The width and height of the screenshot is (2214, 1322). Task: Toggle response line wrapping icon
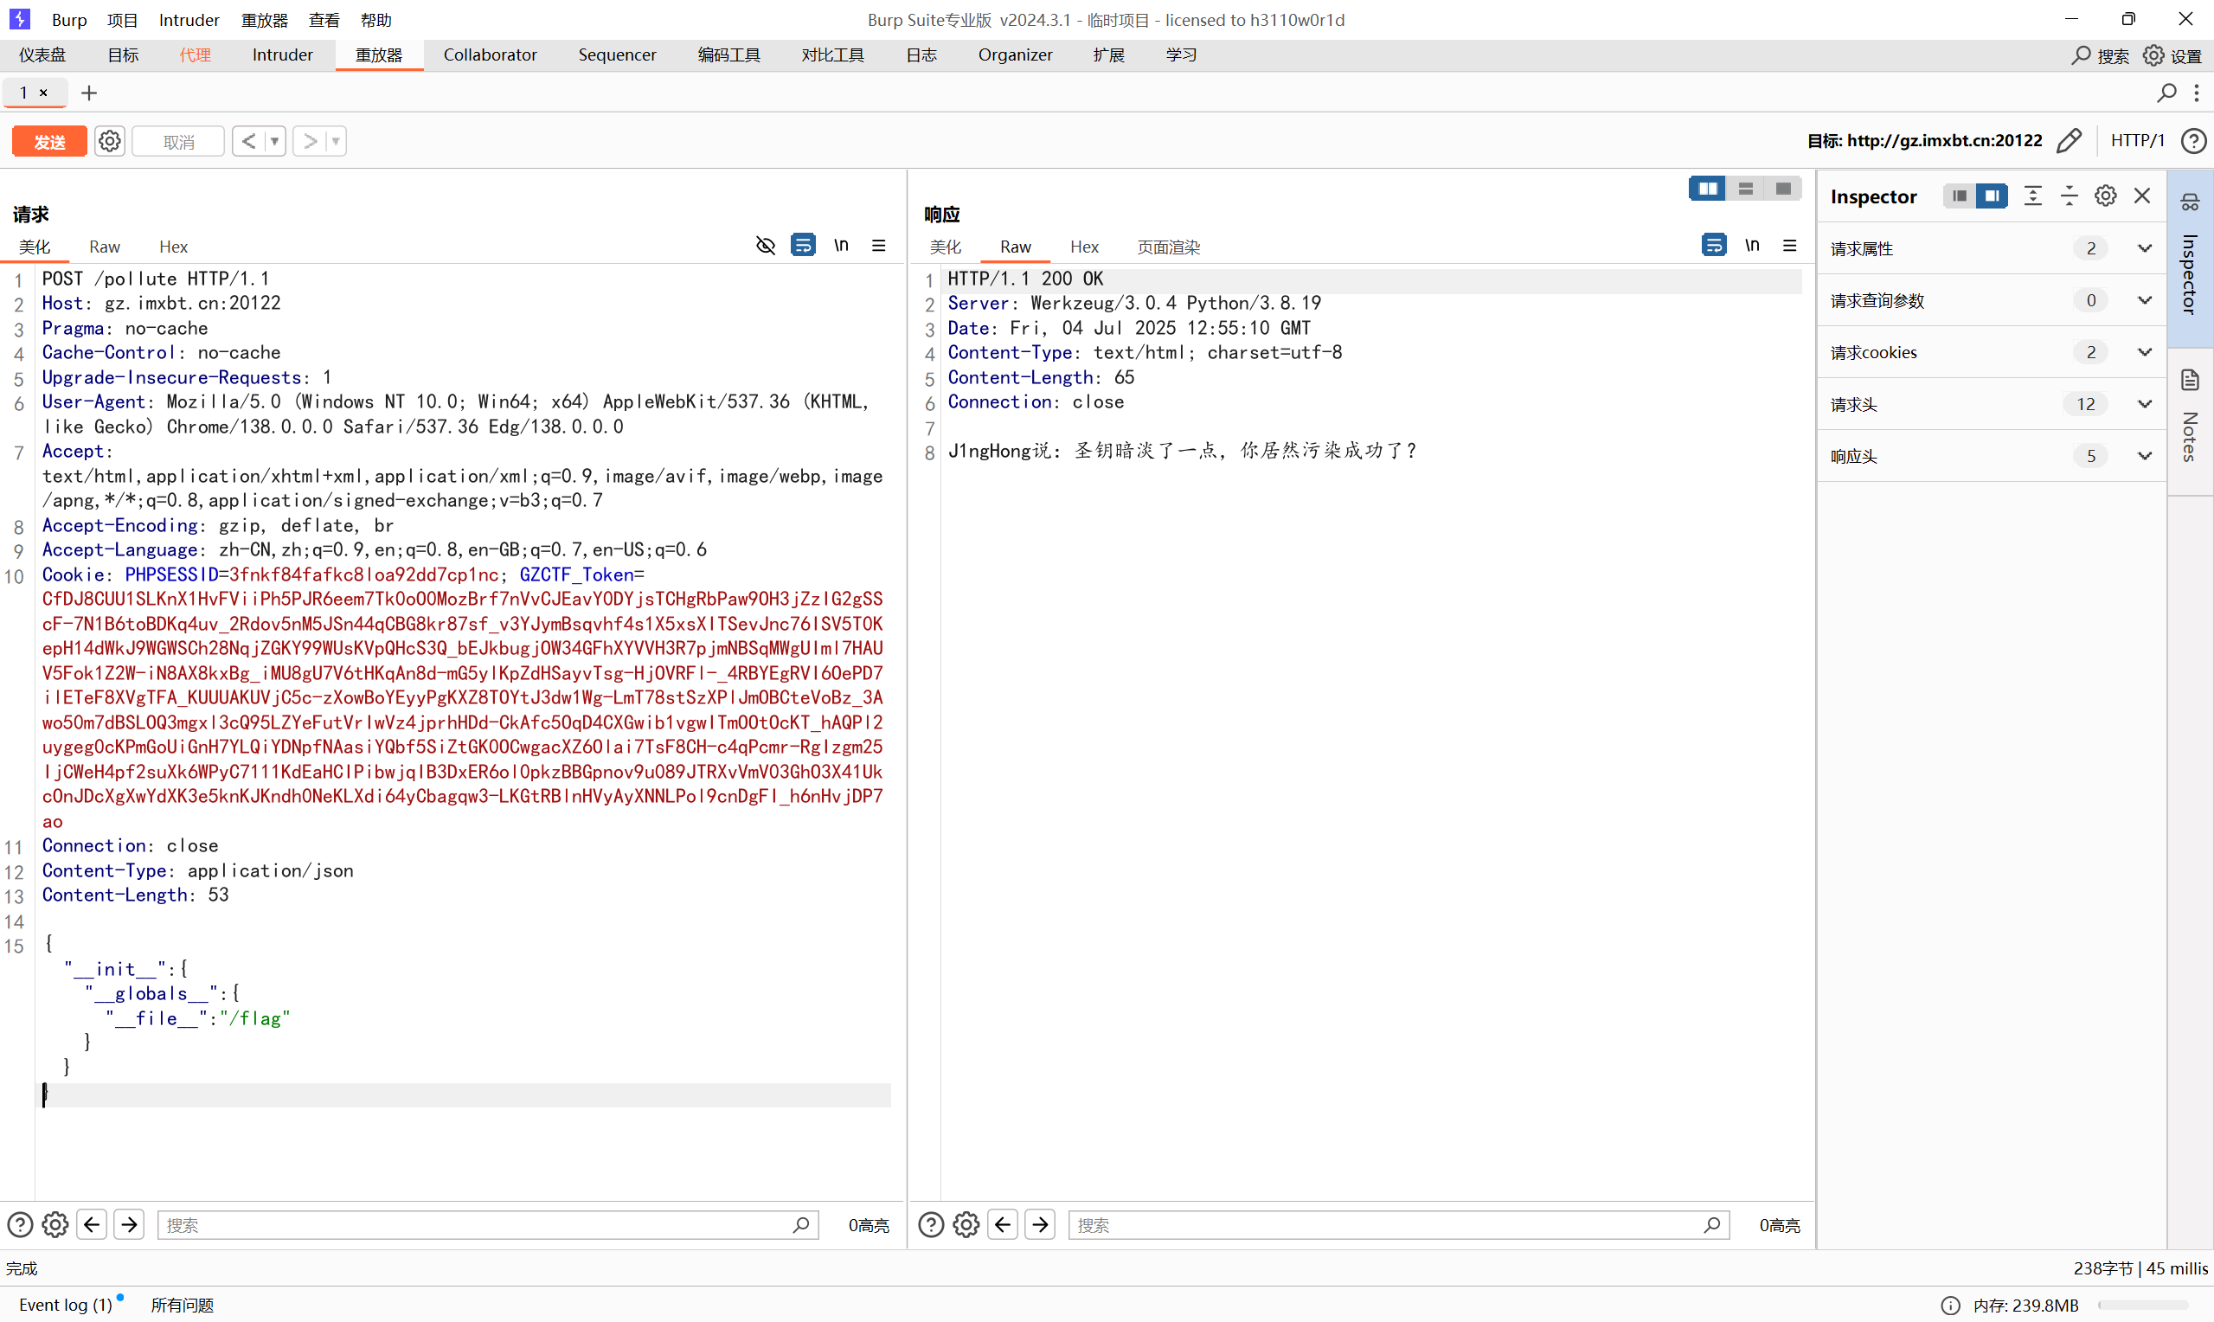(x=1713, y=245)
